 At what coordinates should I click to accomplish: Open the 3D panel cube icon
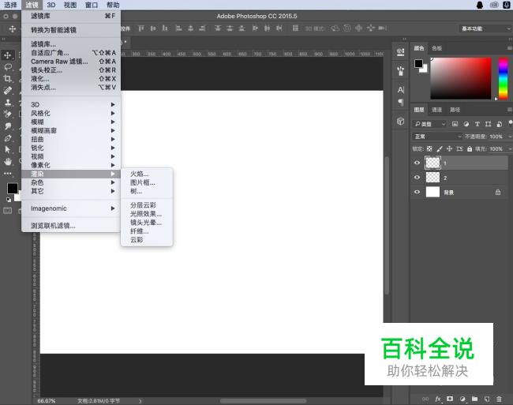tap(400, 121)
